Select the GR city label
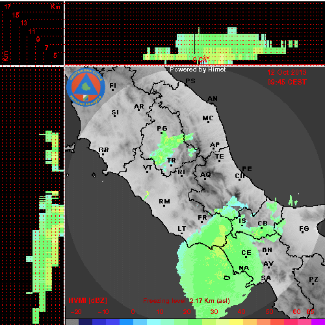 point(103,149)
